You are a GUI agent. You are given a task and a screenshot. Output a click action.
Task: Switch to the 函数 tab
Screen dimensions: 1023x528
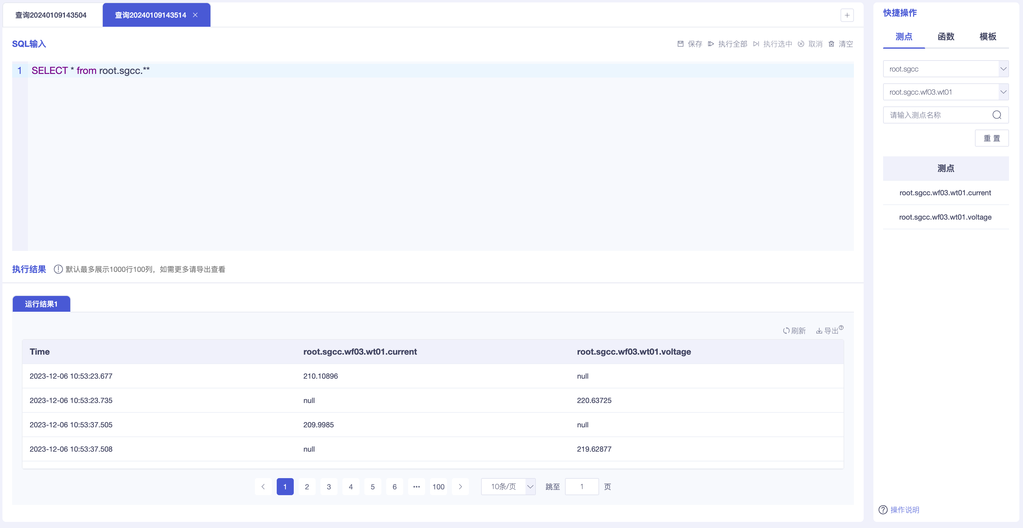pyautogui.click(x=945, y=36)
